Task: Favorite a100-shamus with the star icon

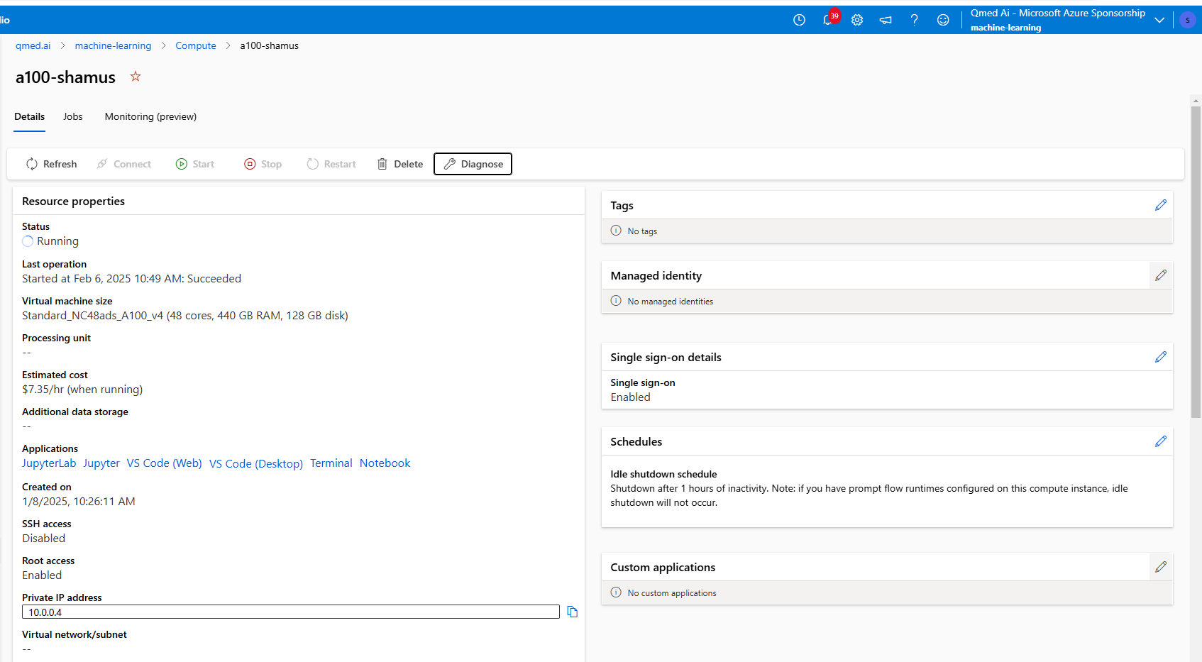Action: coord(136,77)
